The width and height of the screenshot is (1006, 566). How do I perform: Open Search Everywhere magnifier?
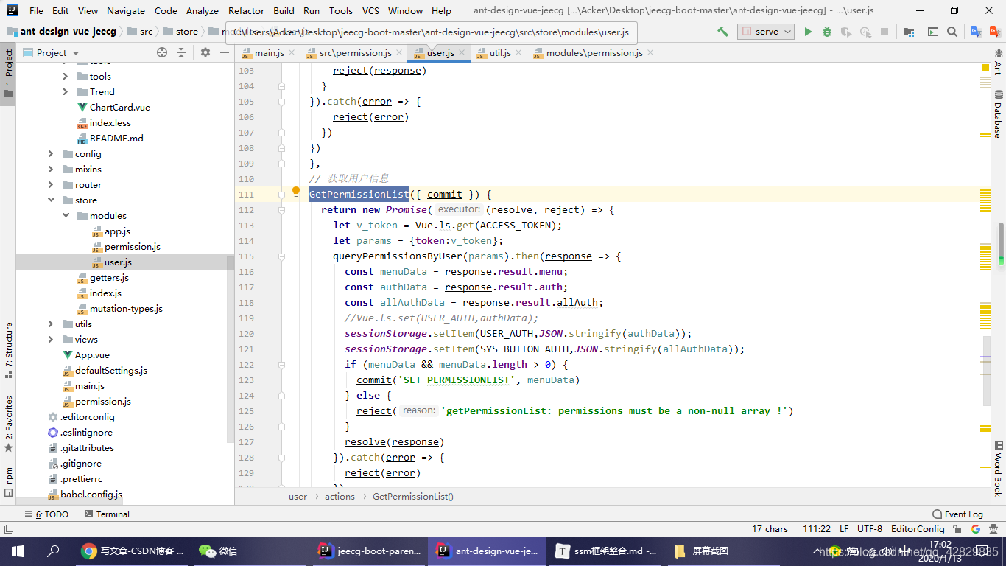pos(952,32)
